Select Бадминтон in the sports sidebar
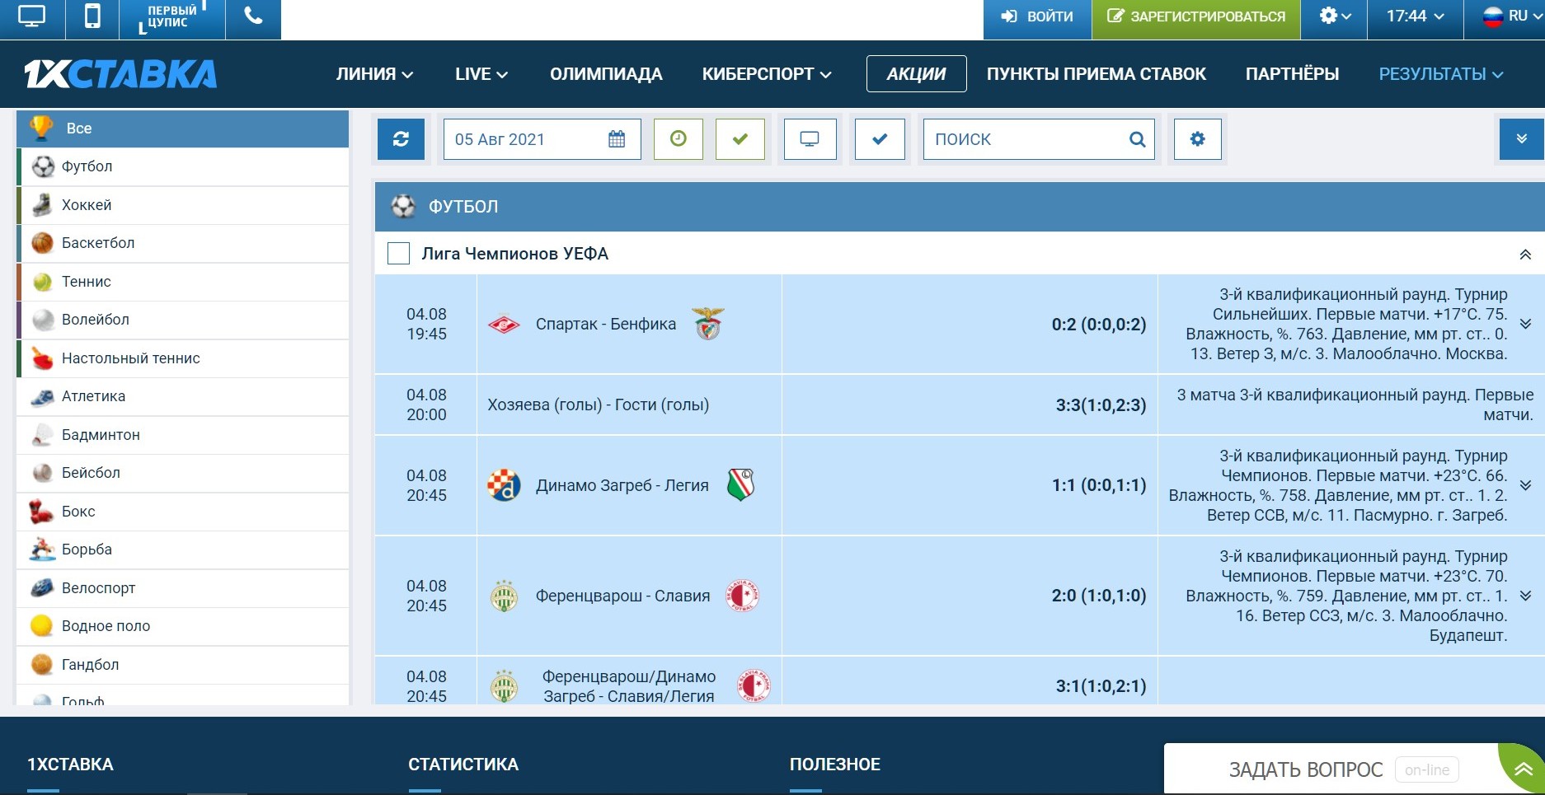This screenshot has height=795, width=1545. (x=183, y=435)
